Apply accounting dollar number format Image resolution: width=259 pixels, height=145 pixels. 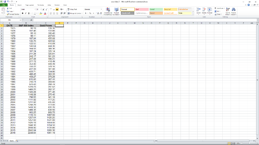point(85,13)
